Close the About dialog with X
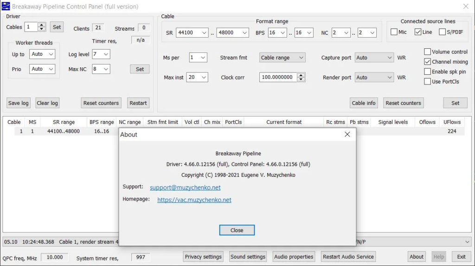 tap(347, 134)
